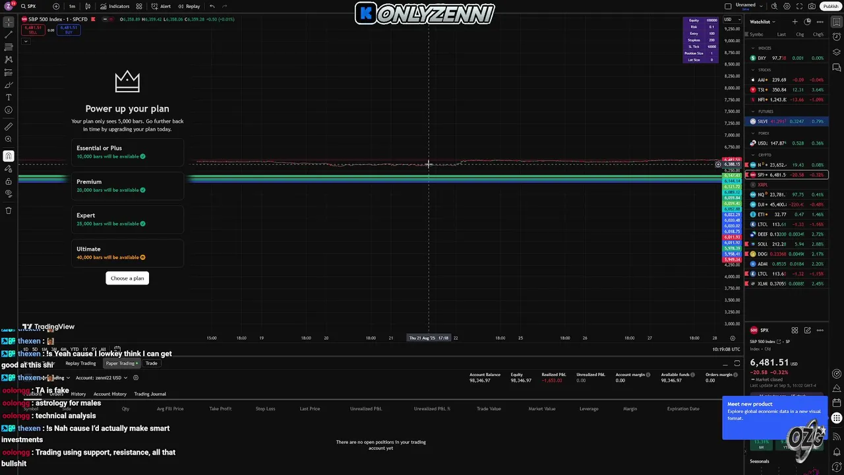The width and height of the screenshot is (844, 475).
Task: Collapse the STOCKS watchlist section
Action: (x=753, y=69)
